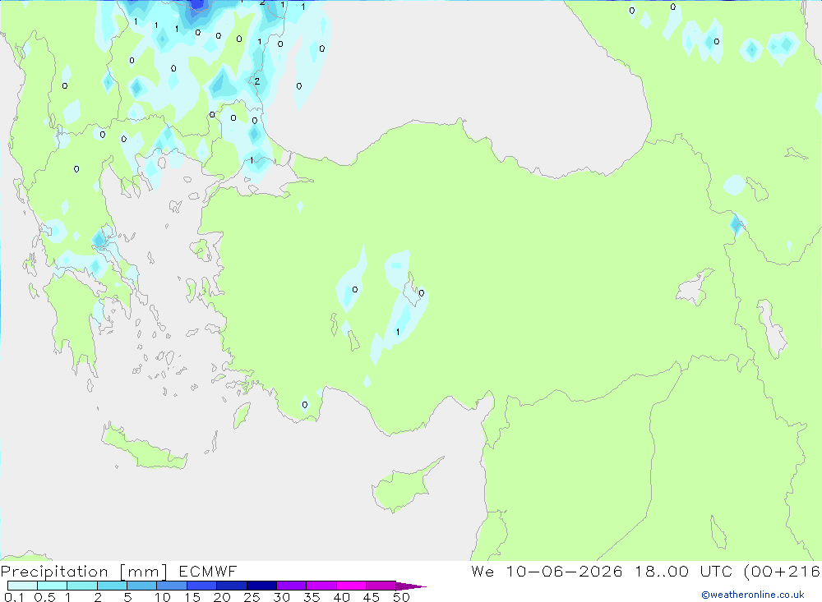Viewport: 822px width, 602px height.
Task: Pick the purple swatch between 35 and 40
Action: click(321, 586)
